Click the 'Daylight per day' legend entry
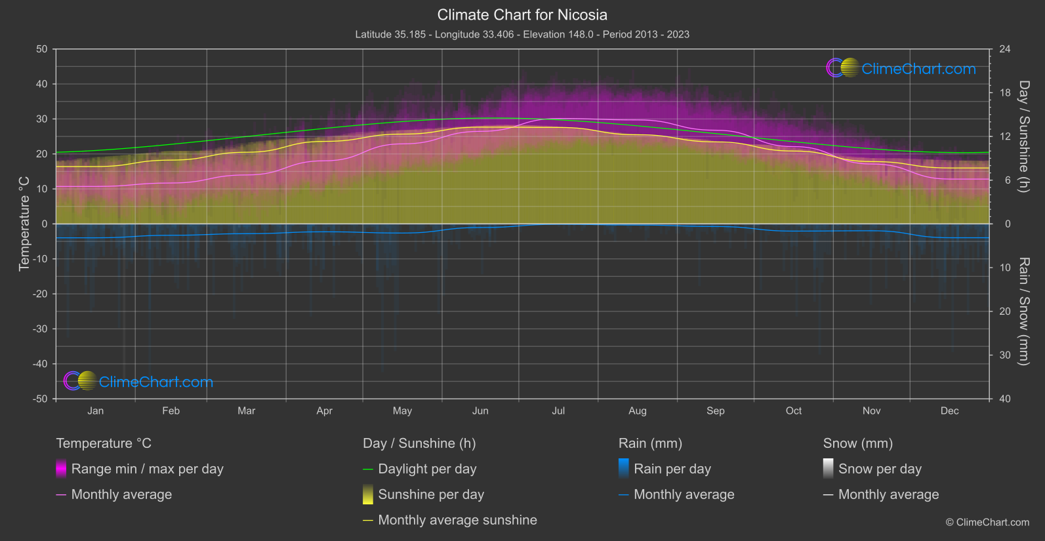This screenshot has height=541, width=1045. [x=420, y=469]
